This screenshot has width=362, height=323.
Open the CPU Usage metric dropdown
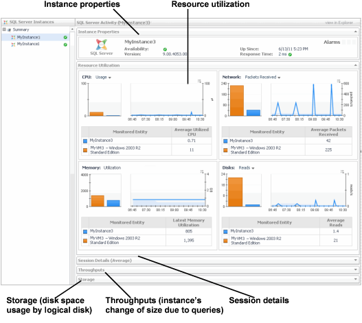(103, 77)
